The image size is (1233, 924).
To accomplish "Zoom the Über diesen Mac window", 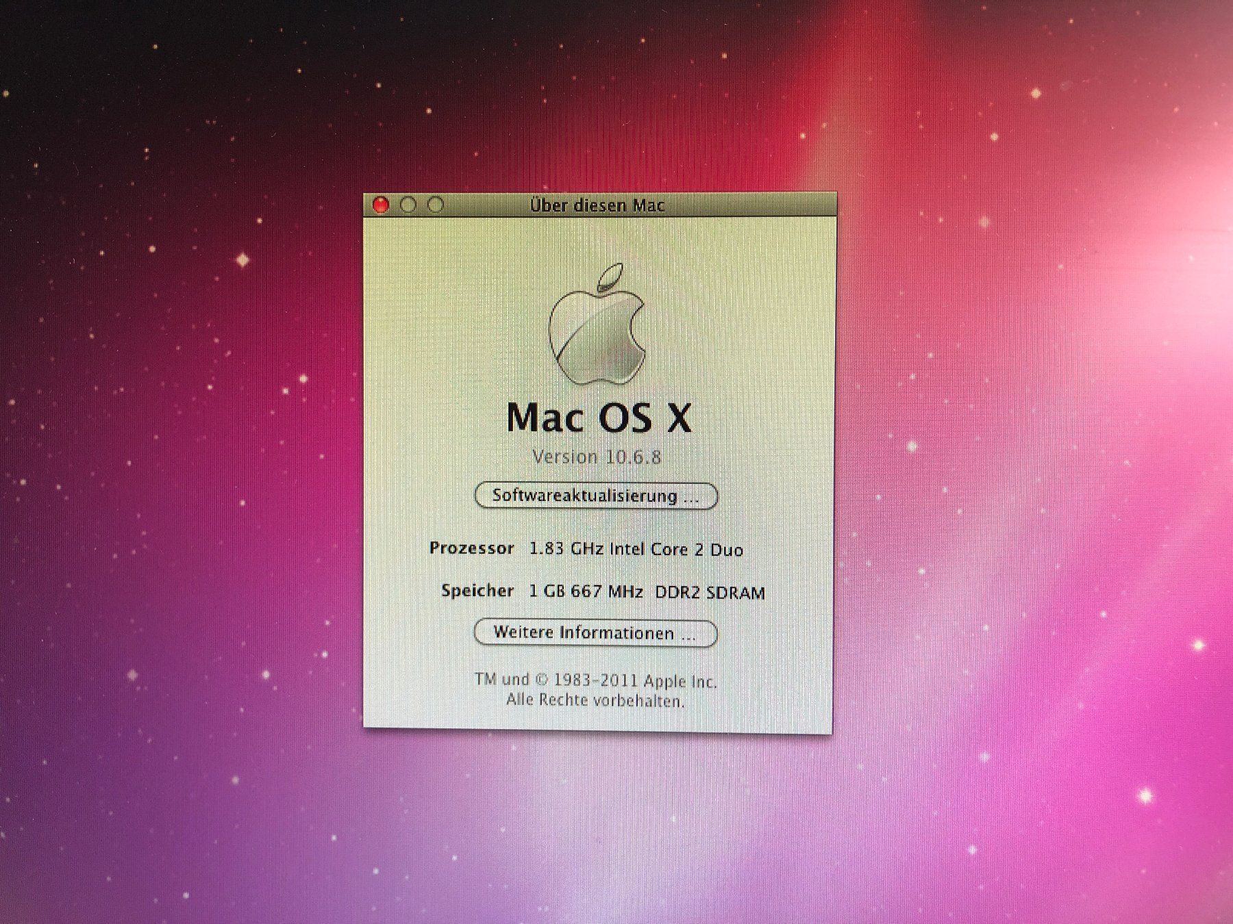I will pos(436,205).
